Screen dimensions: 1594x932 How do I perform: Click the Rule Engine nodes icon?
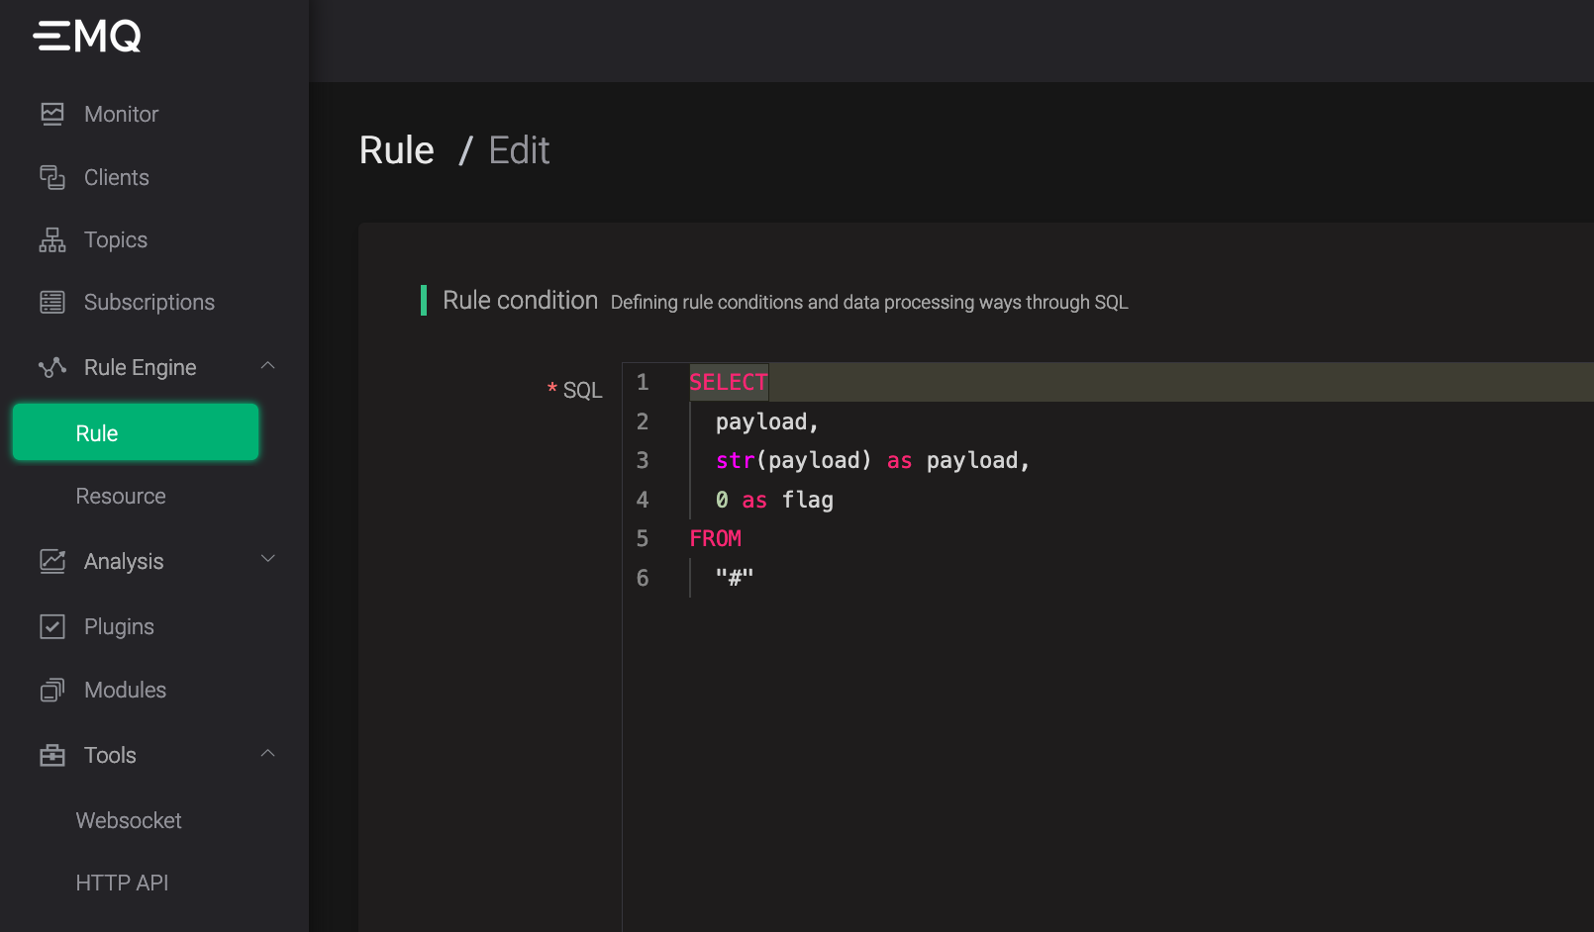click(52, 367)
